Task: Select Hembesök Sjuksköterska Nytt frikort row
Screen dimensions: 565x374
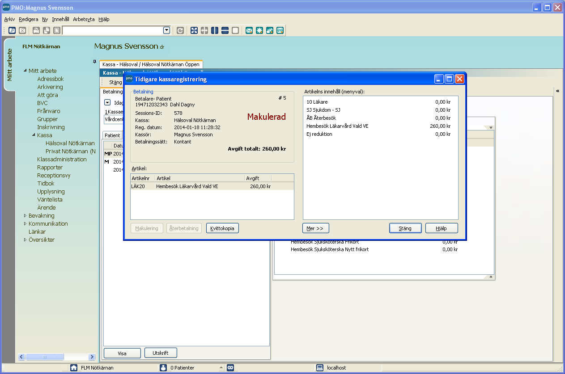Action: coord(374,249)
